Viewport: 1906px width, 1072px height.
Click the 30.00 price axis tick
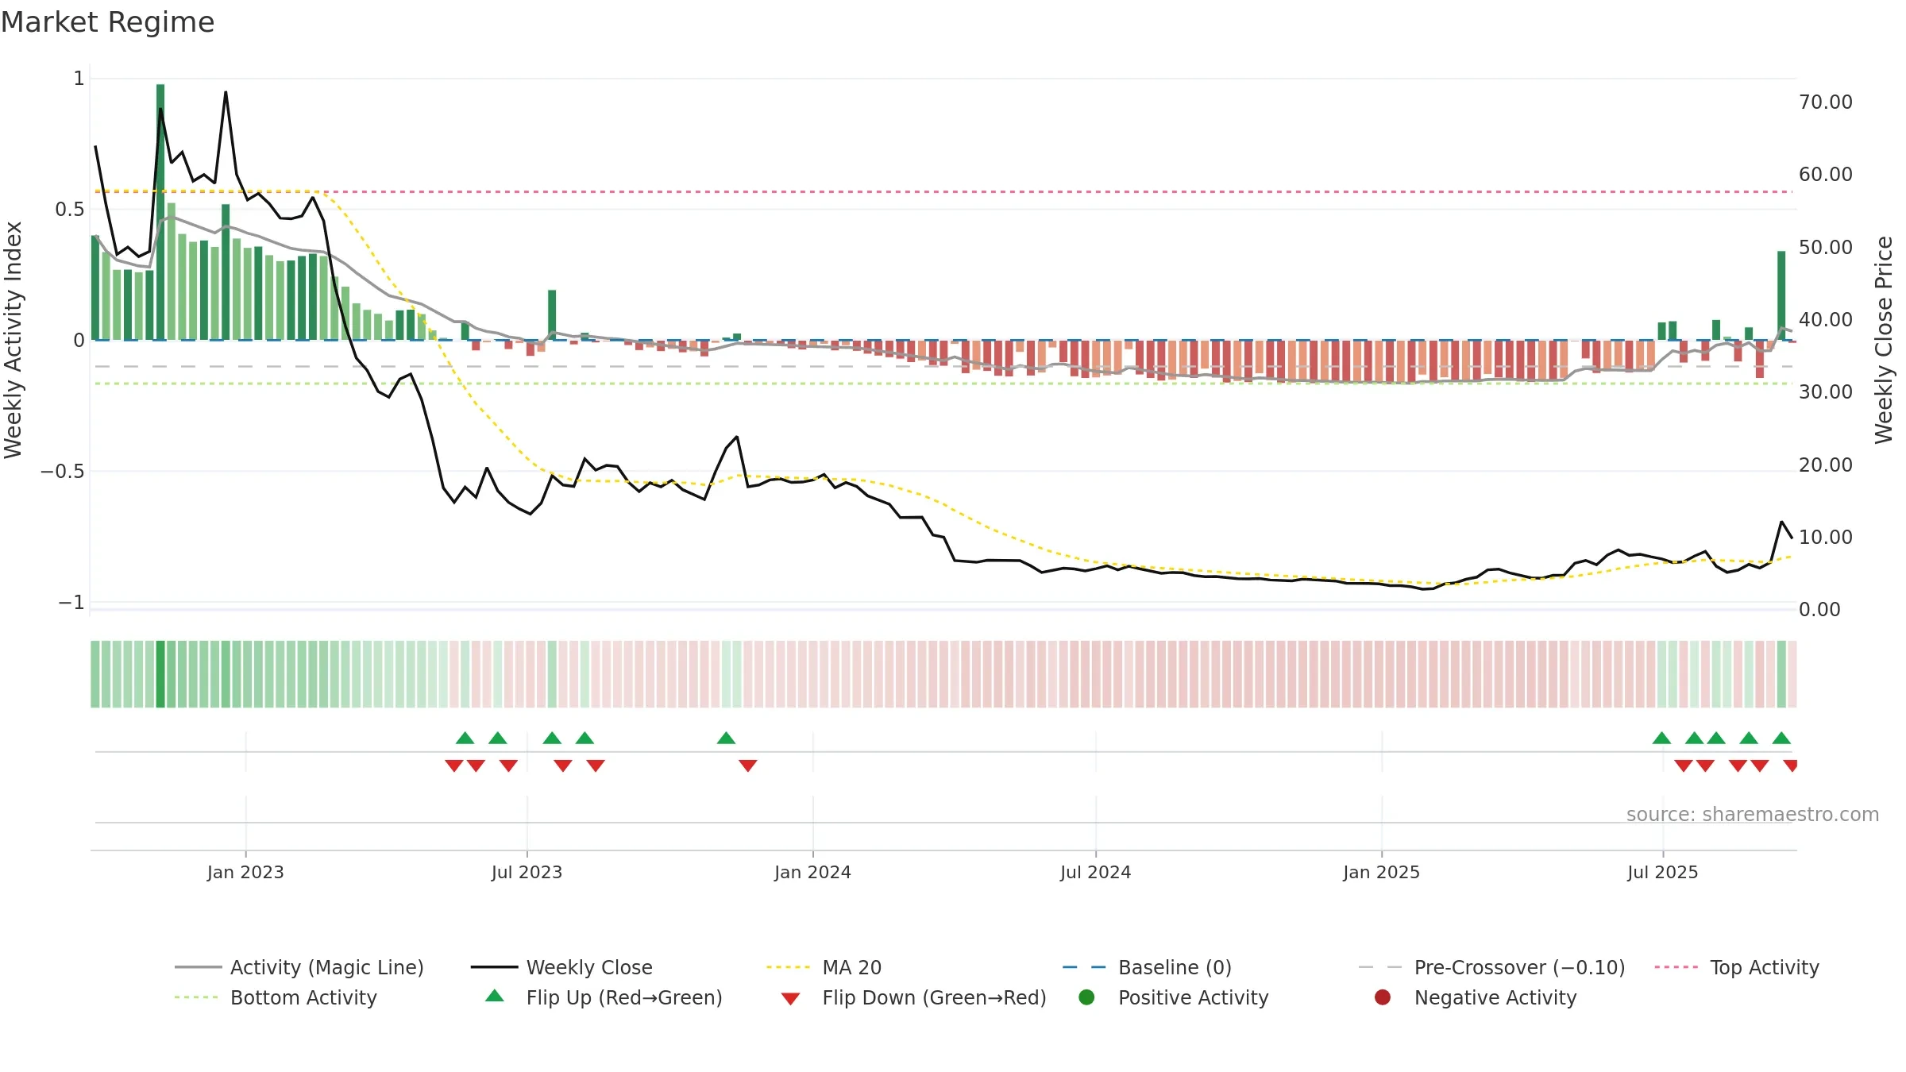[1825, 391]
